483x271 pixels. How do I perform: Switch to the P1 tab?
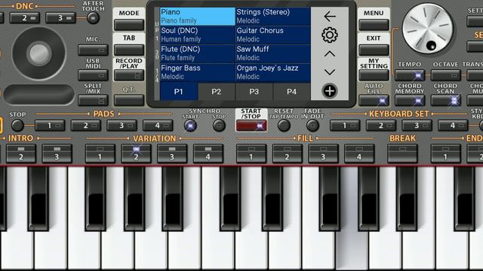point(179,92)
